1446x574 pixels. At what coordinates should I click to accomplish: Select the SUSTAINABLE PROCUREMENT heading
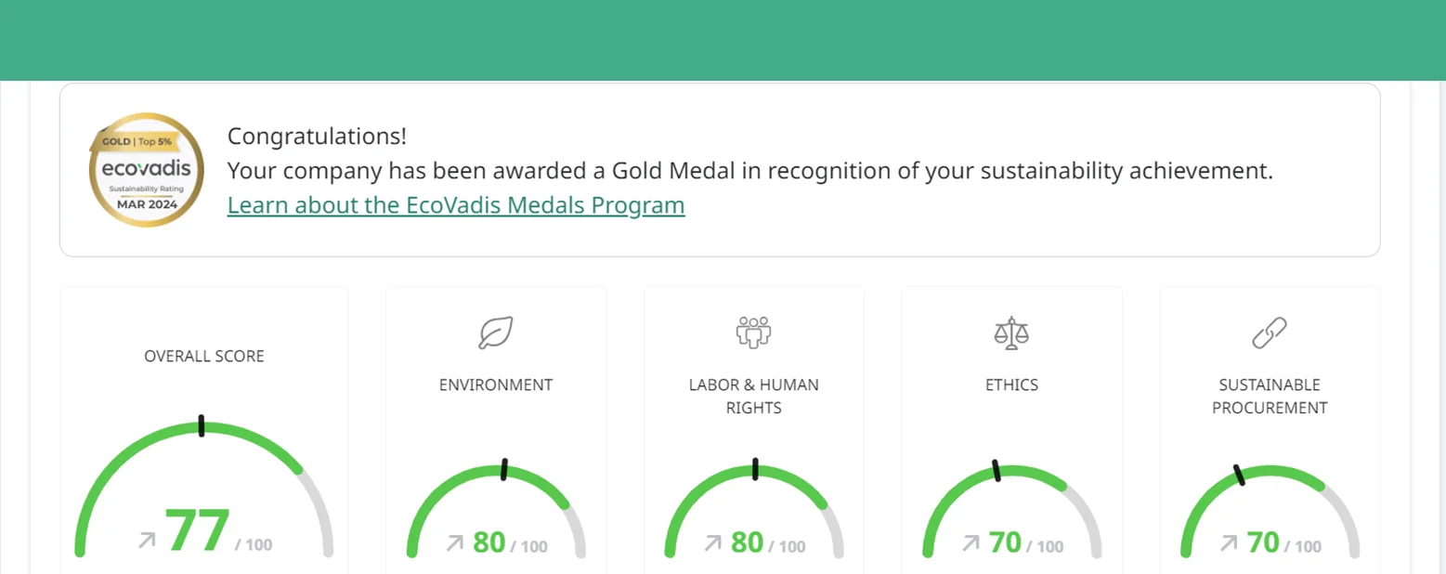tap(1270, 396)
